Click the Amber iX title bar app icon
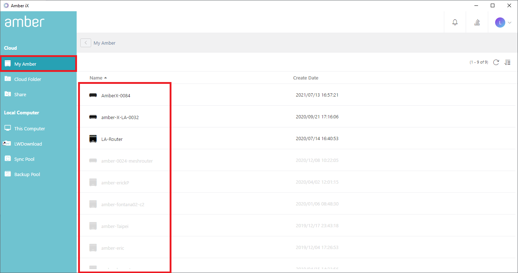The width and height of the screenshot is (518, 273). tap(6, 5)
